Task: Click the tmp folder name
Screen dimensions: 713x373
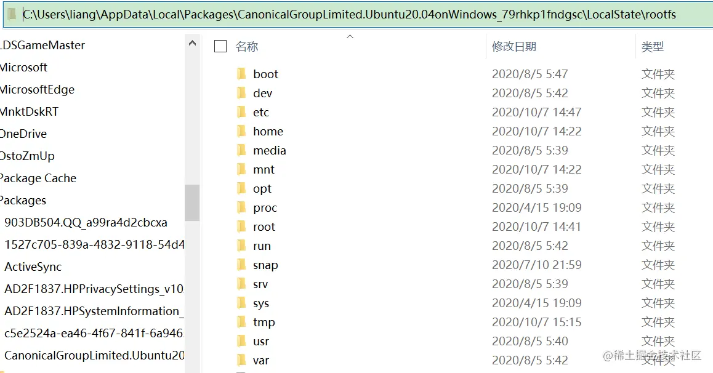Action: (x=264, y=322)
